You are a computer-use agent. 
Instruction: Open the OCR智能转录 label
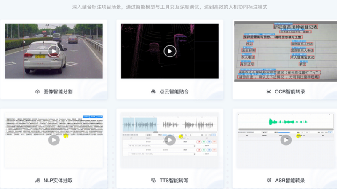pos(290,92)
